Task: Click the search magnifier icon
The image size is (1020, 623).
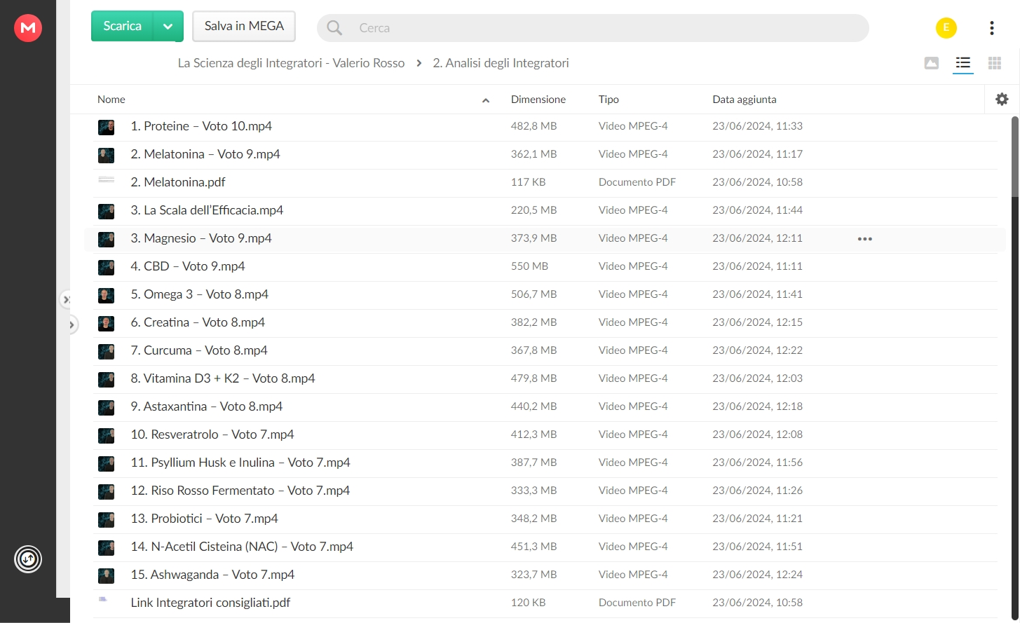Action: [335, 28]
